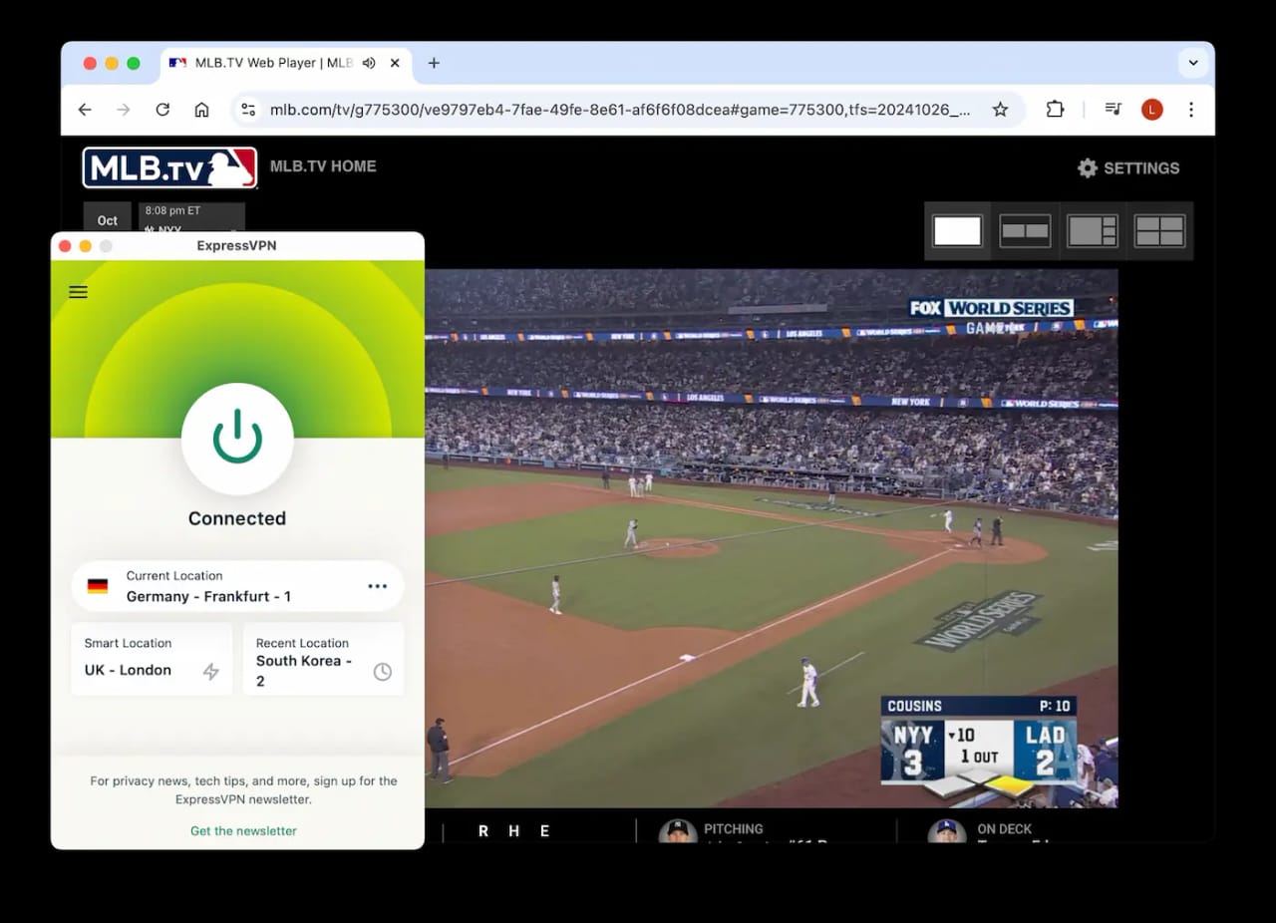1276x923 pixels.
Task: Open a new Chrome tab
Action: (434, 63)
